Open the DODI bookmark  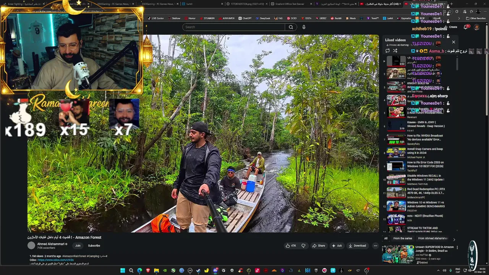pos(291,18)
